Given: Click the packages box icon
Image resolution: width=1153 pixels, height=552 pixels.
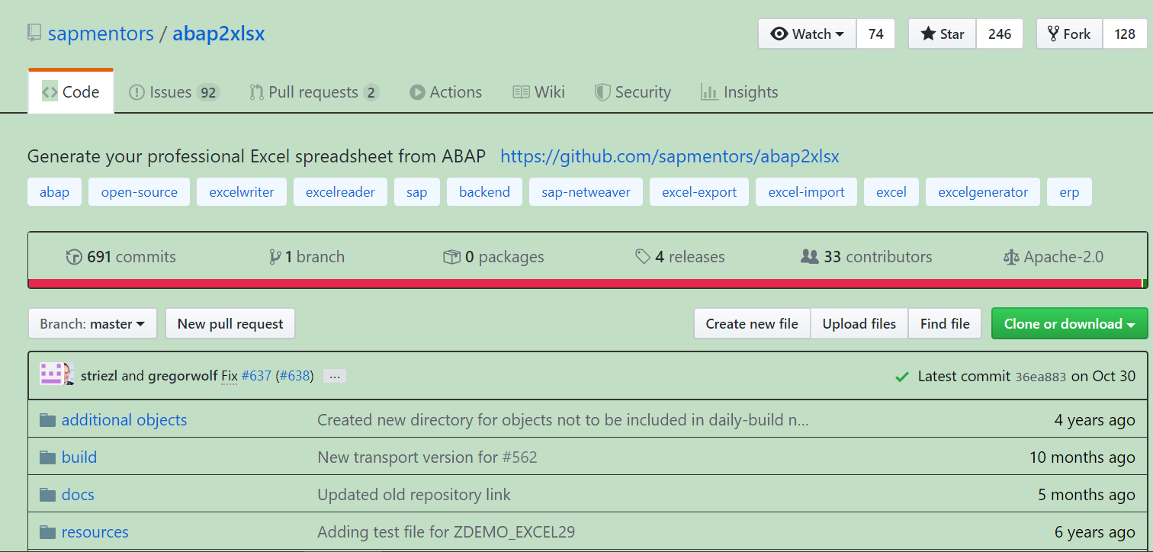Looking at the screenshot, I should (x=451, y=257).
